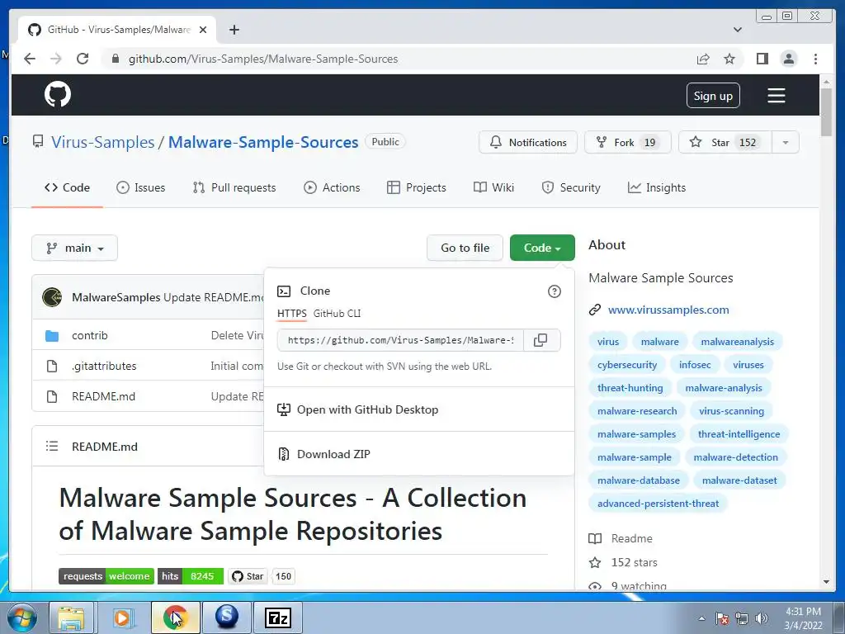
Task: Choose Download ZIP
Action: [333, 455]
